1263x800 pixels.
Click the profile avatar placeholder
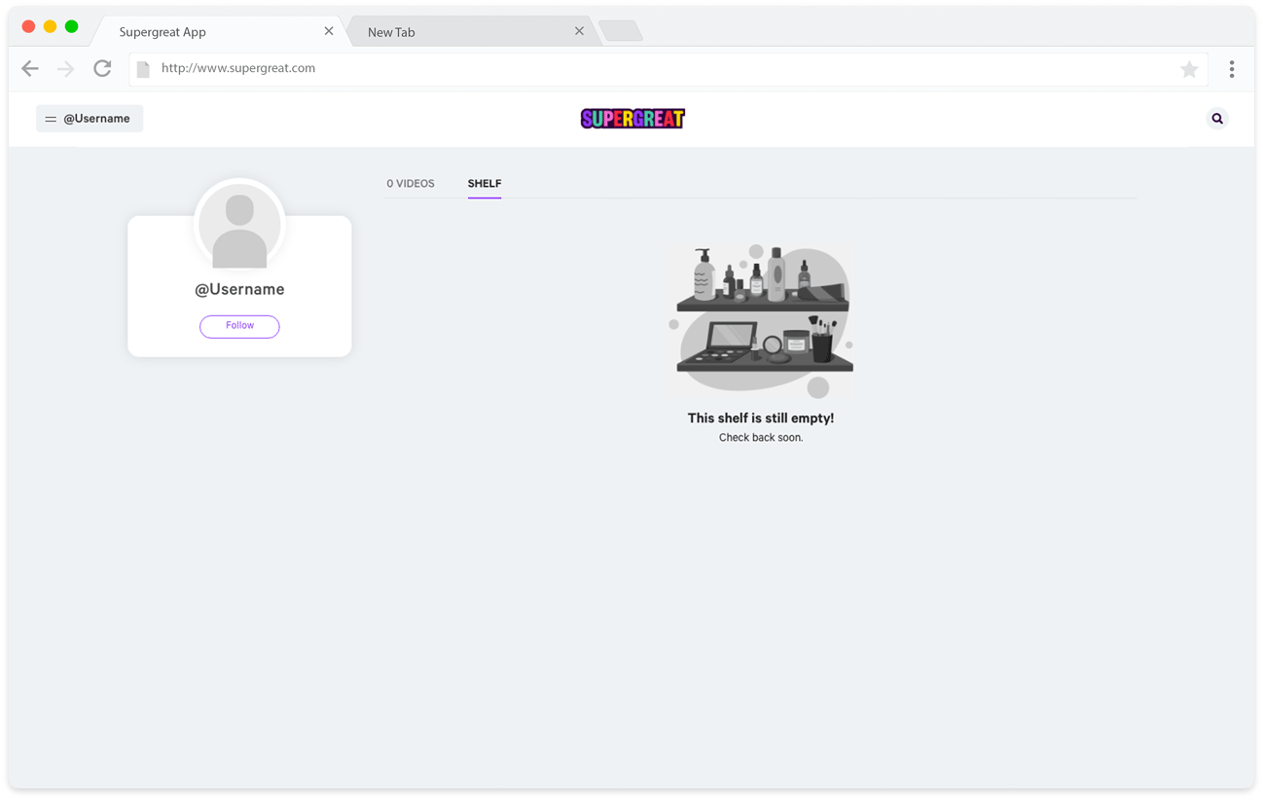tap(239, 225)
